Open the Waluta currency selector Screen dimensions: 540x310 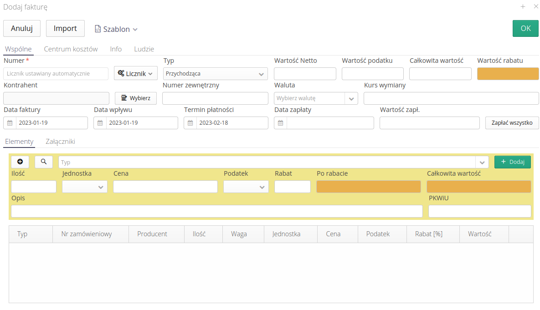351,98
